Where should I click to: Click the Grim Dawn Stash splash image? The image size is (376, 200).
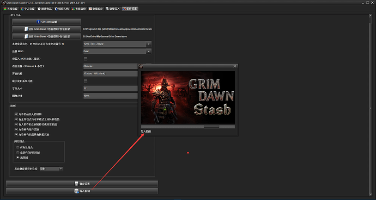(x=188, y=97)
